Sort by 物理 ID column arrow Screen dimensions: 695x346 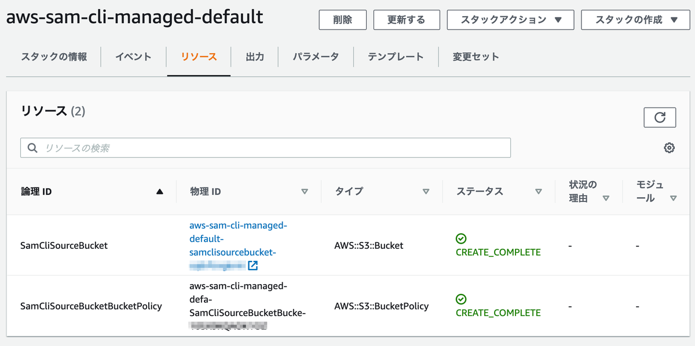click(x=305, y=192)
